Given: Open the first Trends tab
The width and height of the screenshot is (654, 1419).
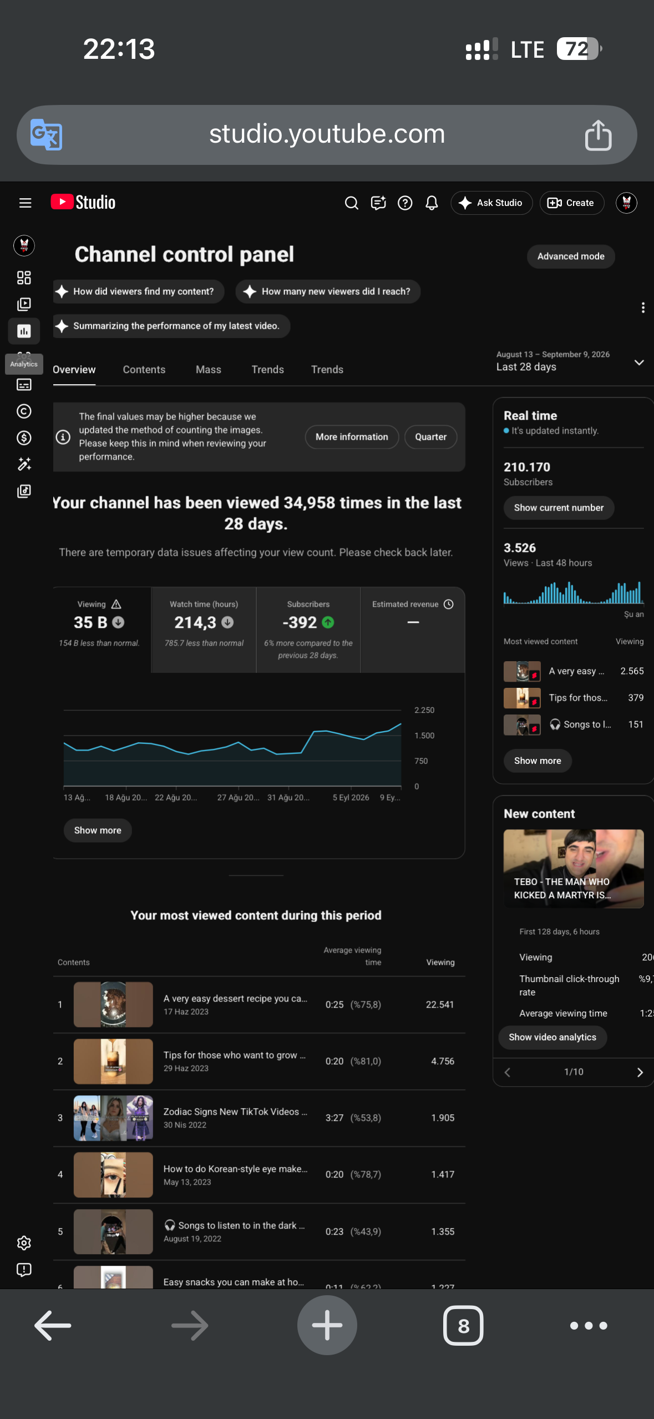Looking at the screenshot, I should [267, 370].
